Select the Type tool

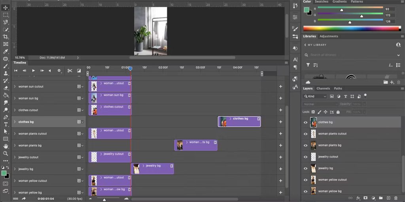tap(6, 124)
